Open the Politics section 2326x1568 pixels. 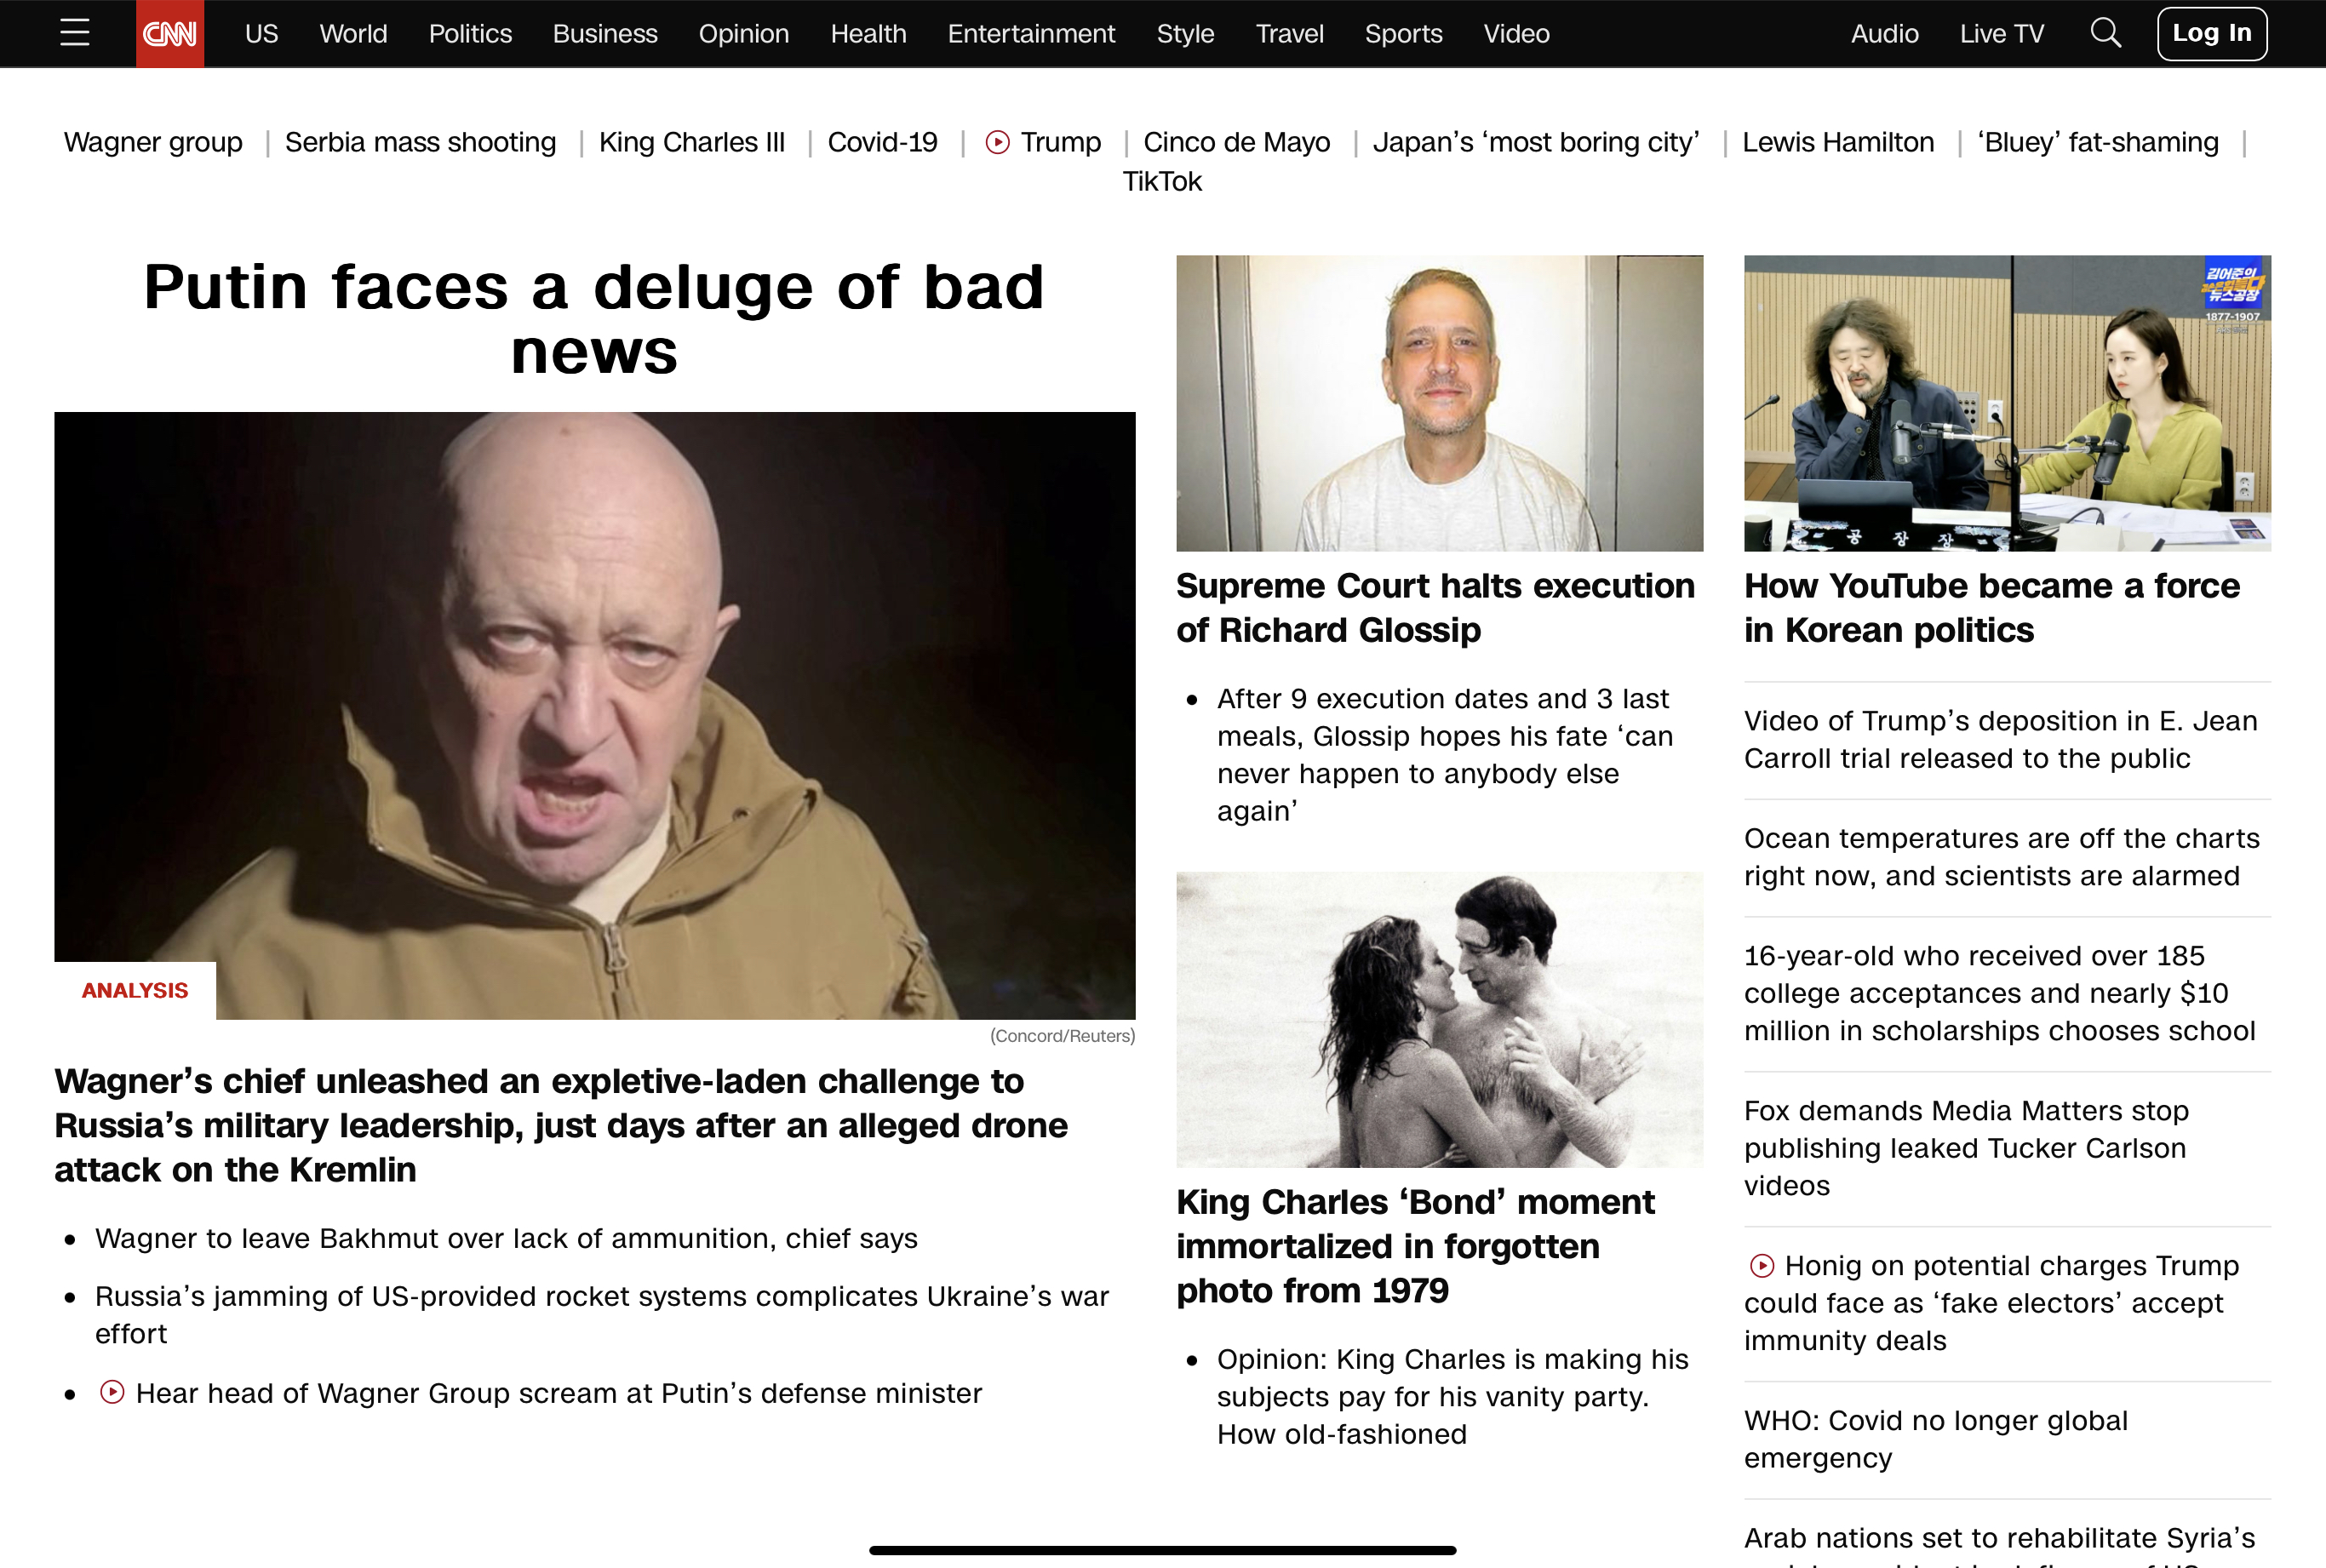coord(470,34)
